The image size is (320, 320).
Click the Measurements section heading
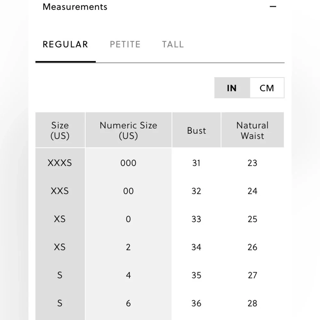pos(75,7)
